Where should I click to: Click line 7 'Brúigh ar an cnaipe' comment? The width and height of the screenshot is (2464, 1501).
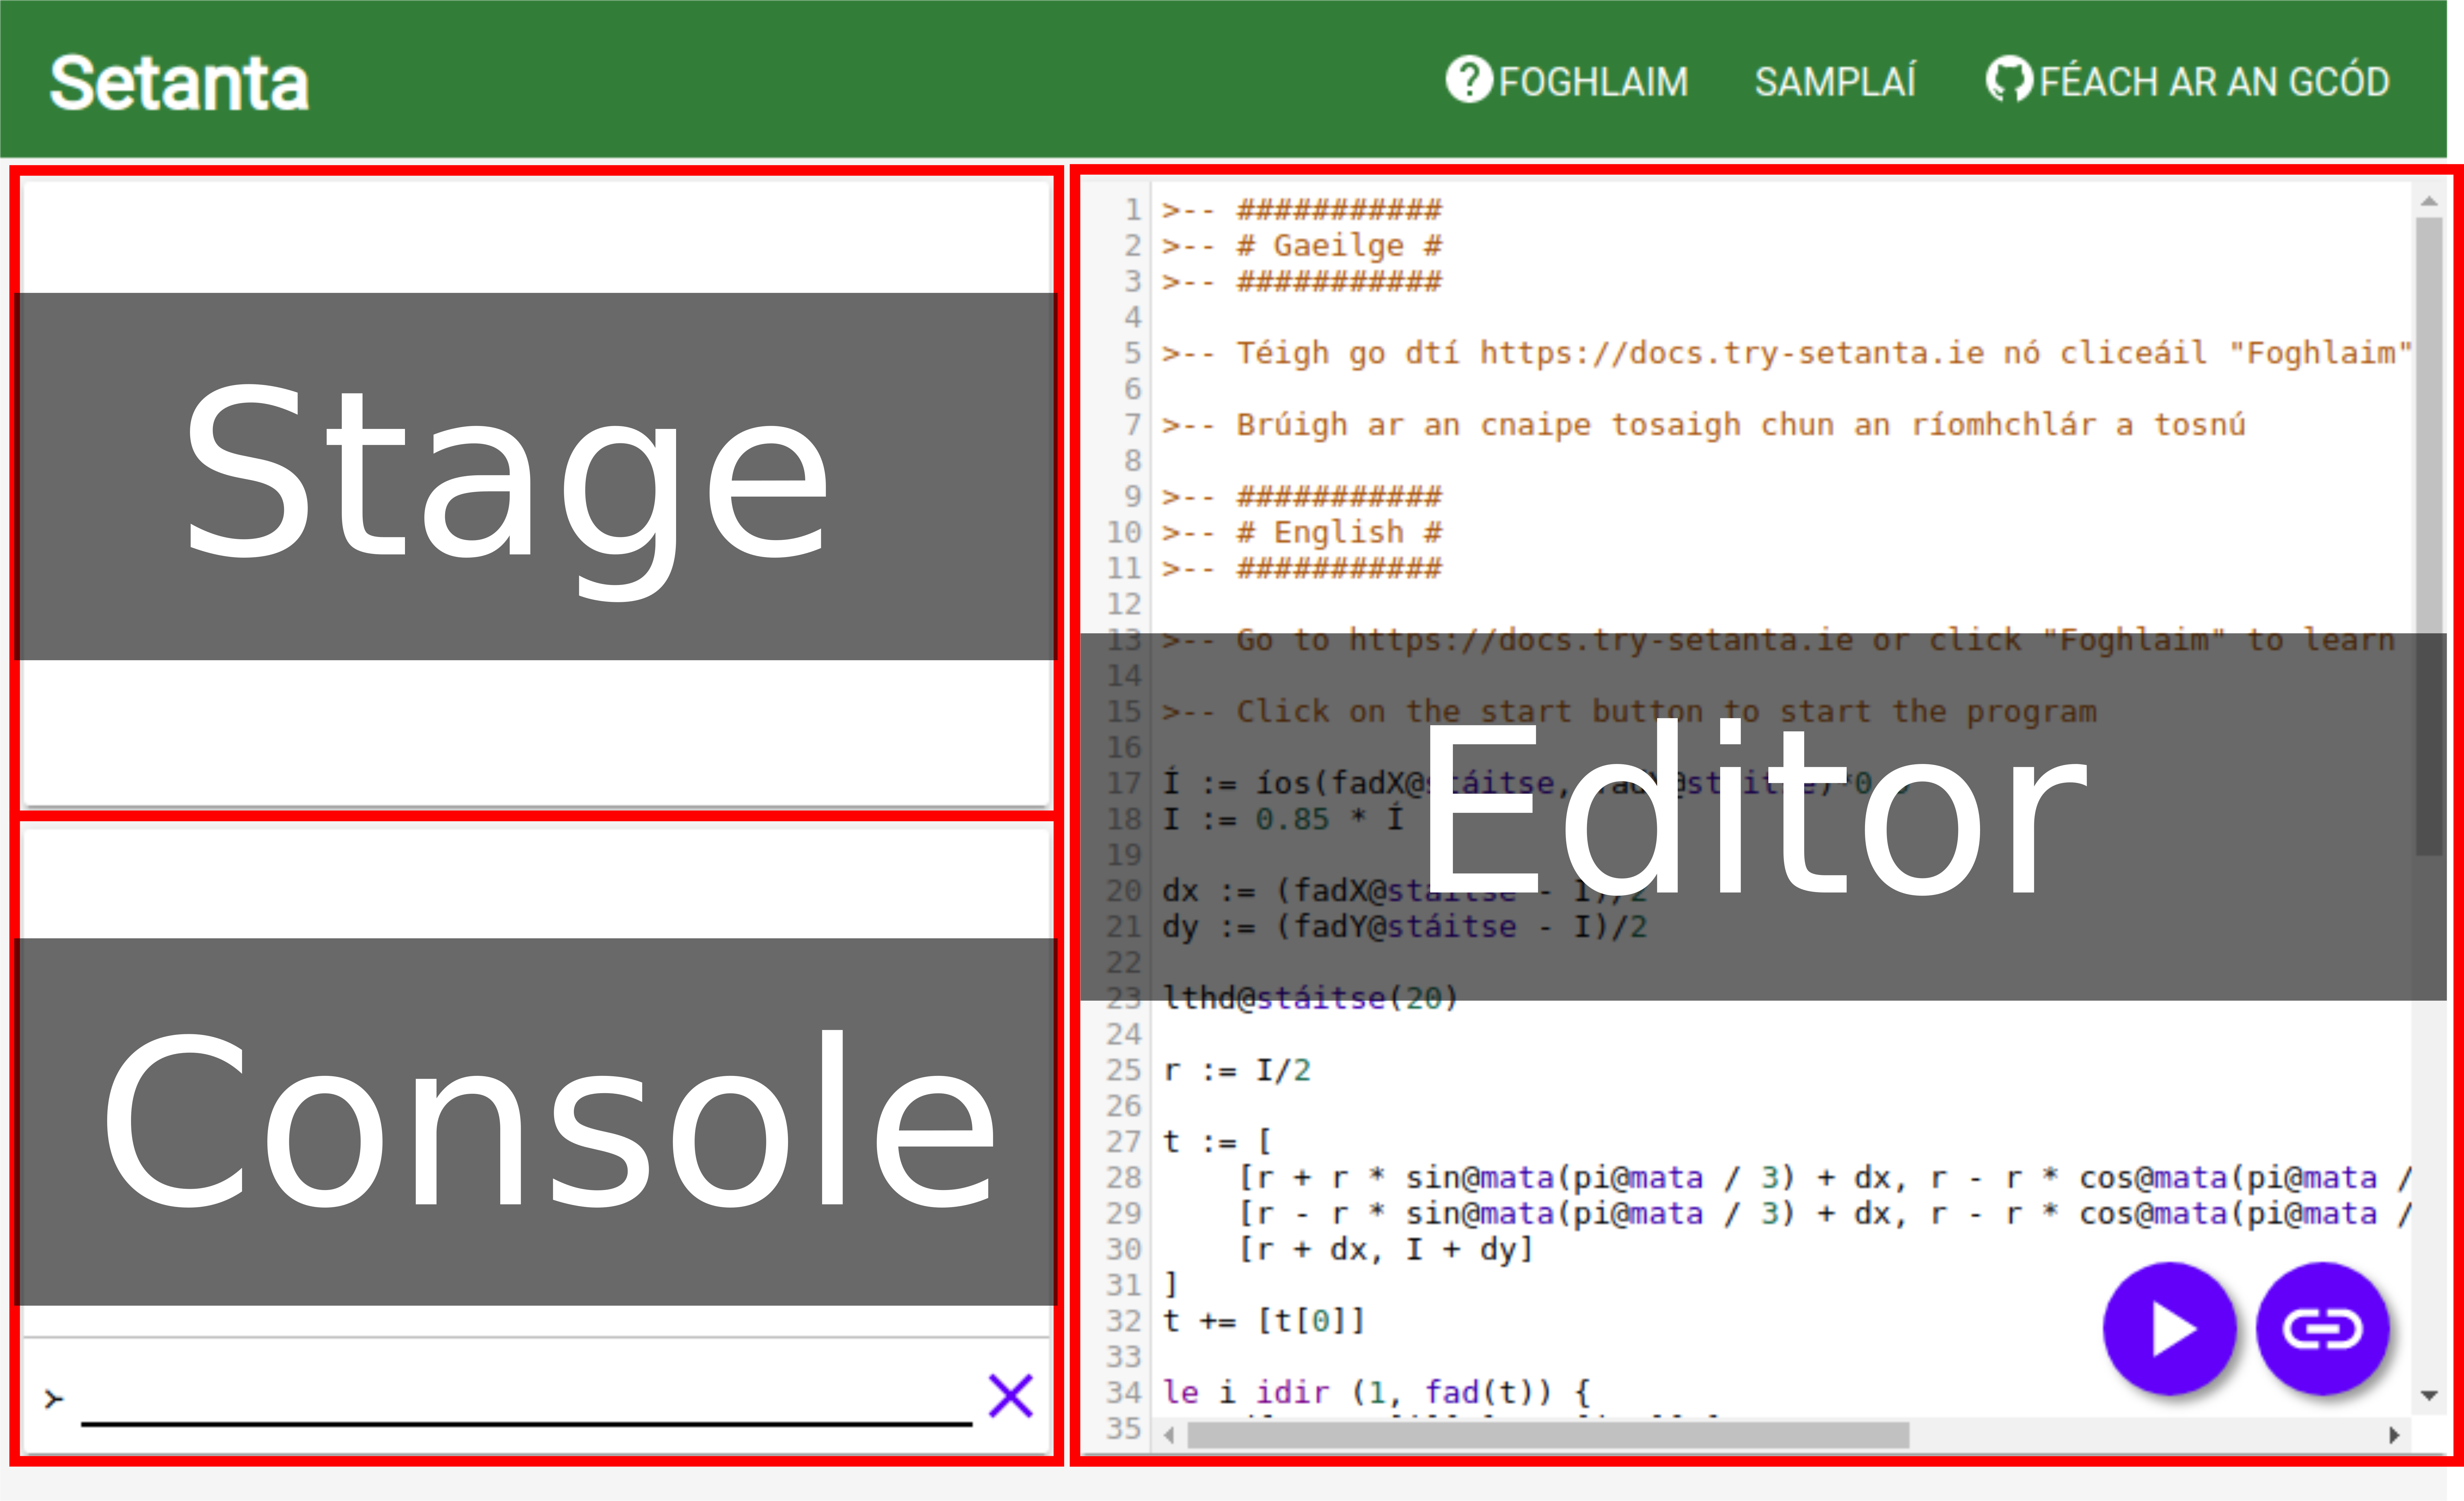[x=1704, y=425]
